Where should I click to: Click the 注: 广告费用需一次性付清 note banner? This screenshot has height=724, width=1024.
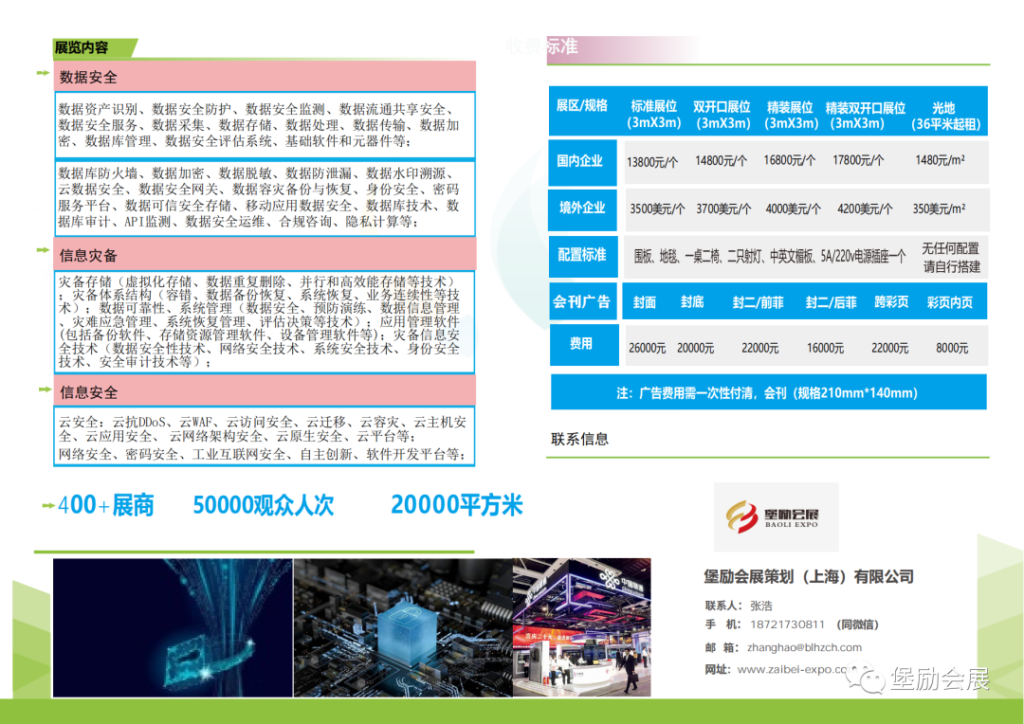coord(769,392)
